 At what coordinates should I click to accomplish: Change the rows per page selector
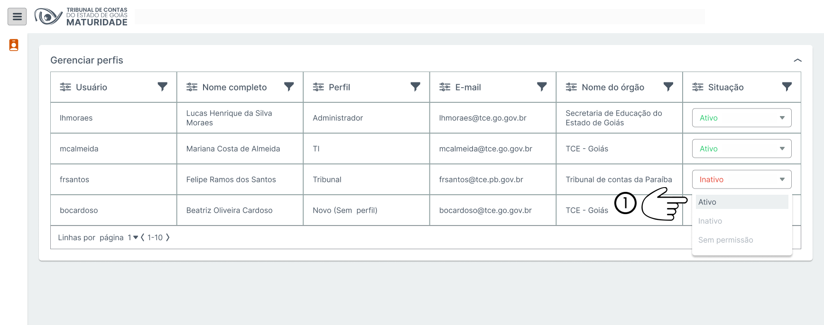133,237
